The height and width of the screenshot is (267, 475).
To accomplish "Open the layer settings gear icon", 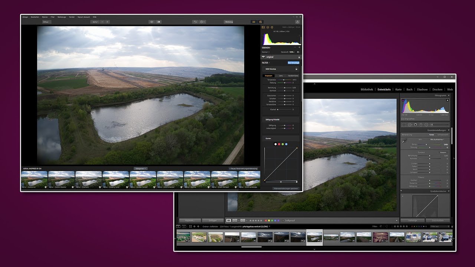I will [298, 52].
